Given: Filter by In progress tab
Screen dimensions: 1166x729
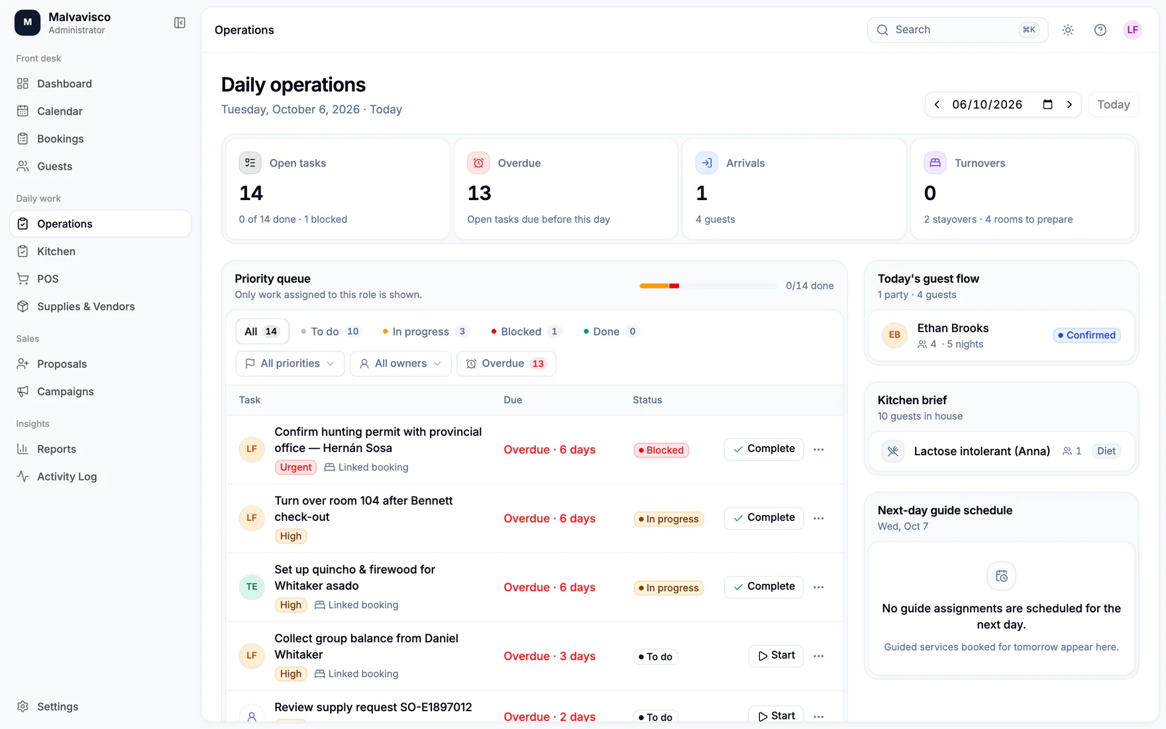Looking at the screenshot, I should click(425, 331).
